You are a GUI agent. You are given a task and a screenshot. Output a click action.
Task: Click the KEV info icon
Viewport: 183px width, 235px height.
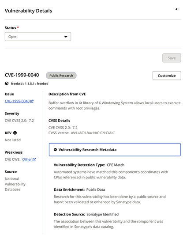[x=15, y=133]
